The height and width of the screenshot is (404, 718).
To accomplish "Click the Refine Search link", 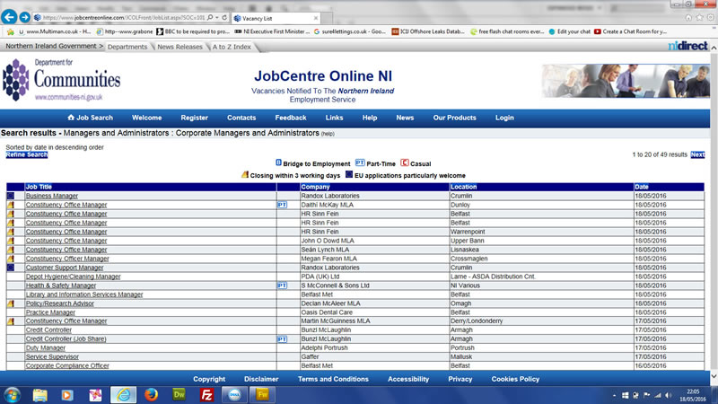I will (27, 154).
